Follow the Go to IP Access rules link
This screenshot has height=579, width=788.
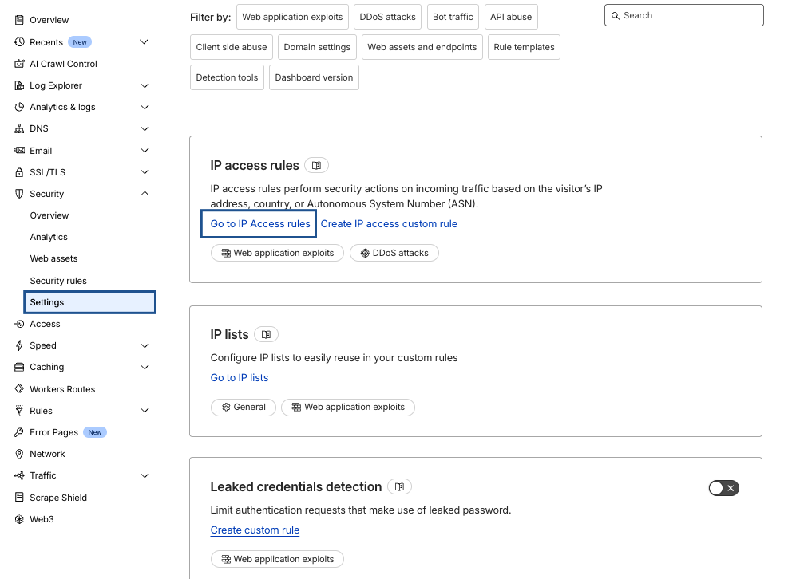[x=260, y=224]
